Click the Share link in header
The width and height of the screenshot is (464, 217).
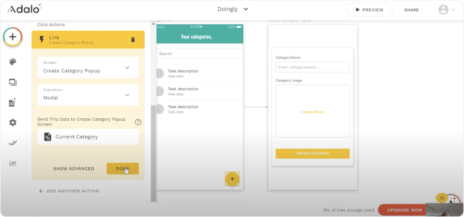[x=411, y=10]
